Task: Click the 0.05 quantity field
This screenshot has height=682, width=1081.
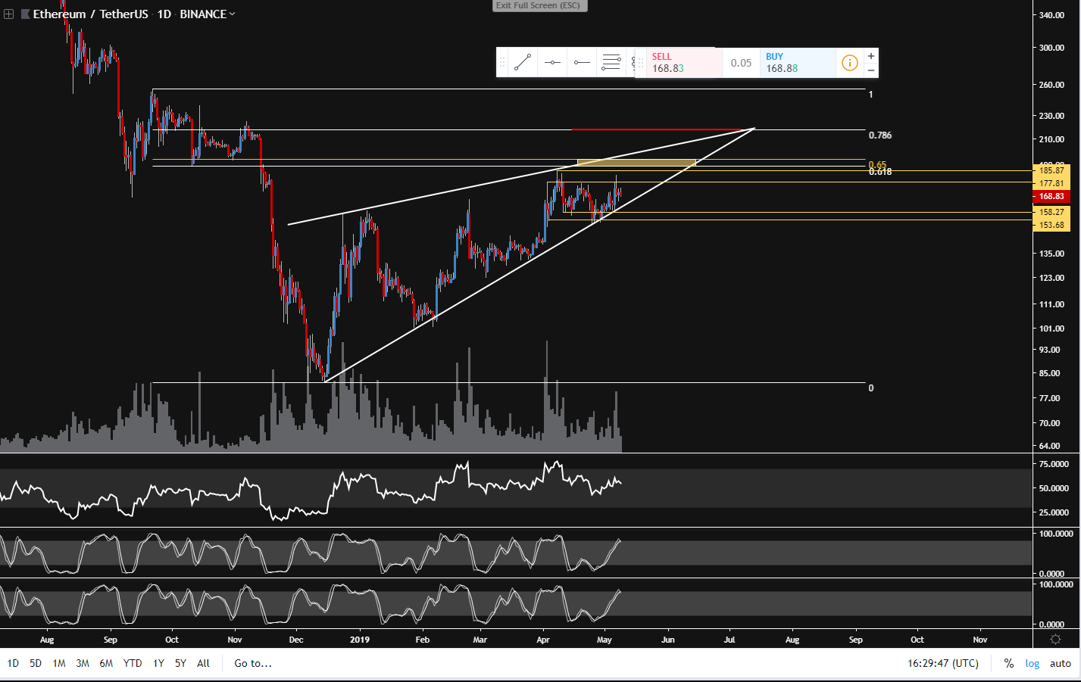Action: point(741,63)
